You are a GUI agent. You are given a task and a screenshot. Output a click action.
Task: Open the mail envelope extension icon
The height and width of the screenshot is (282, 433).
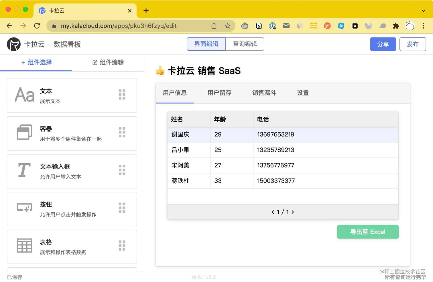(286, 26)
